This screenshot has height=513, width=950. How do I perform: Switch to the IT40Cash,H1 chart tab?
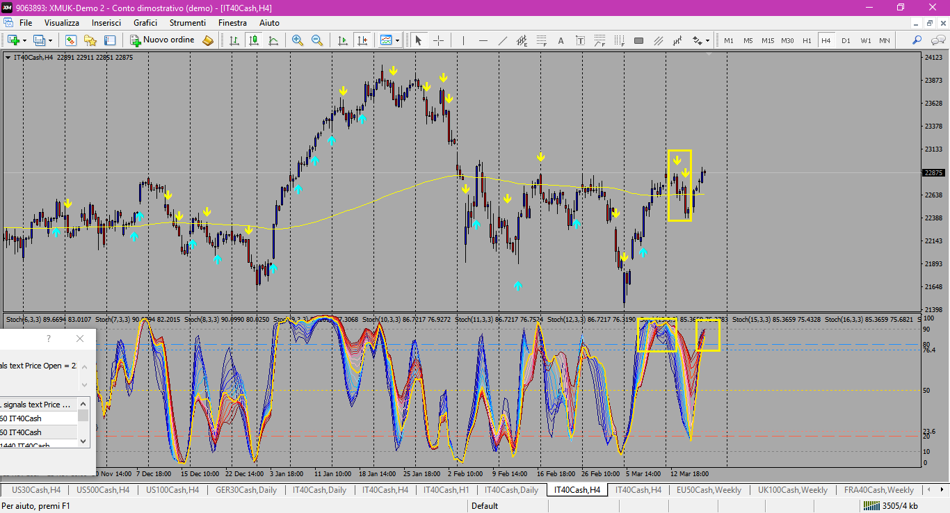[x=445, y=490]
